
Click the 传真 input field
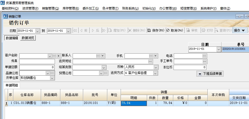[x=37, y=62]
